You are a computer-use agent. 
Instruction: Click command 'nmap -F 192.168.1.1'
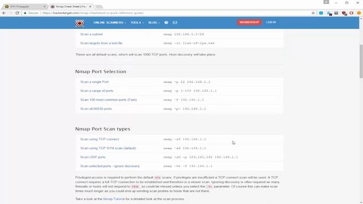(x=184, y=100)
